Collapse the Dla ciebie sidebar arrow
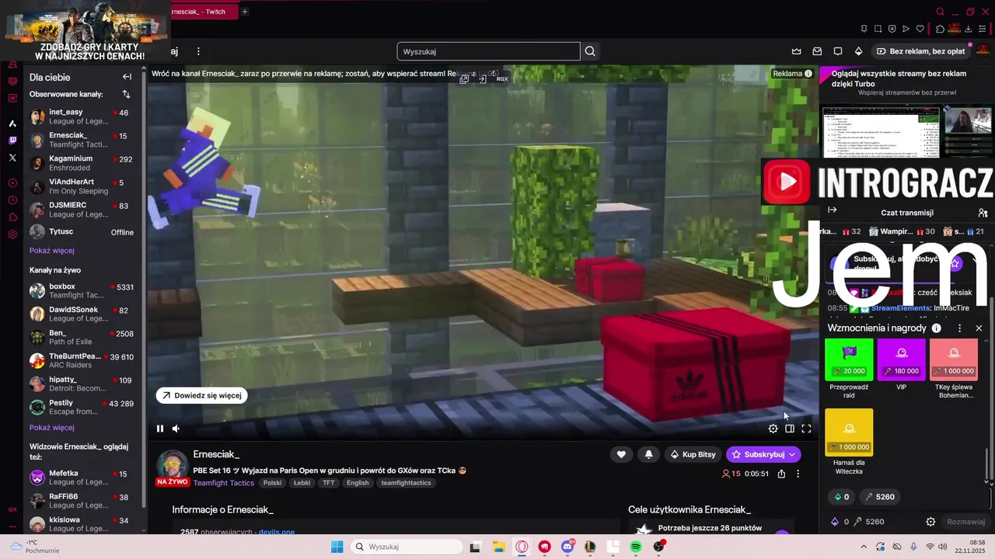Image resolution: width=995 pixels, height=559 pixels. (127, 77)
